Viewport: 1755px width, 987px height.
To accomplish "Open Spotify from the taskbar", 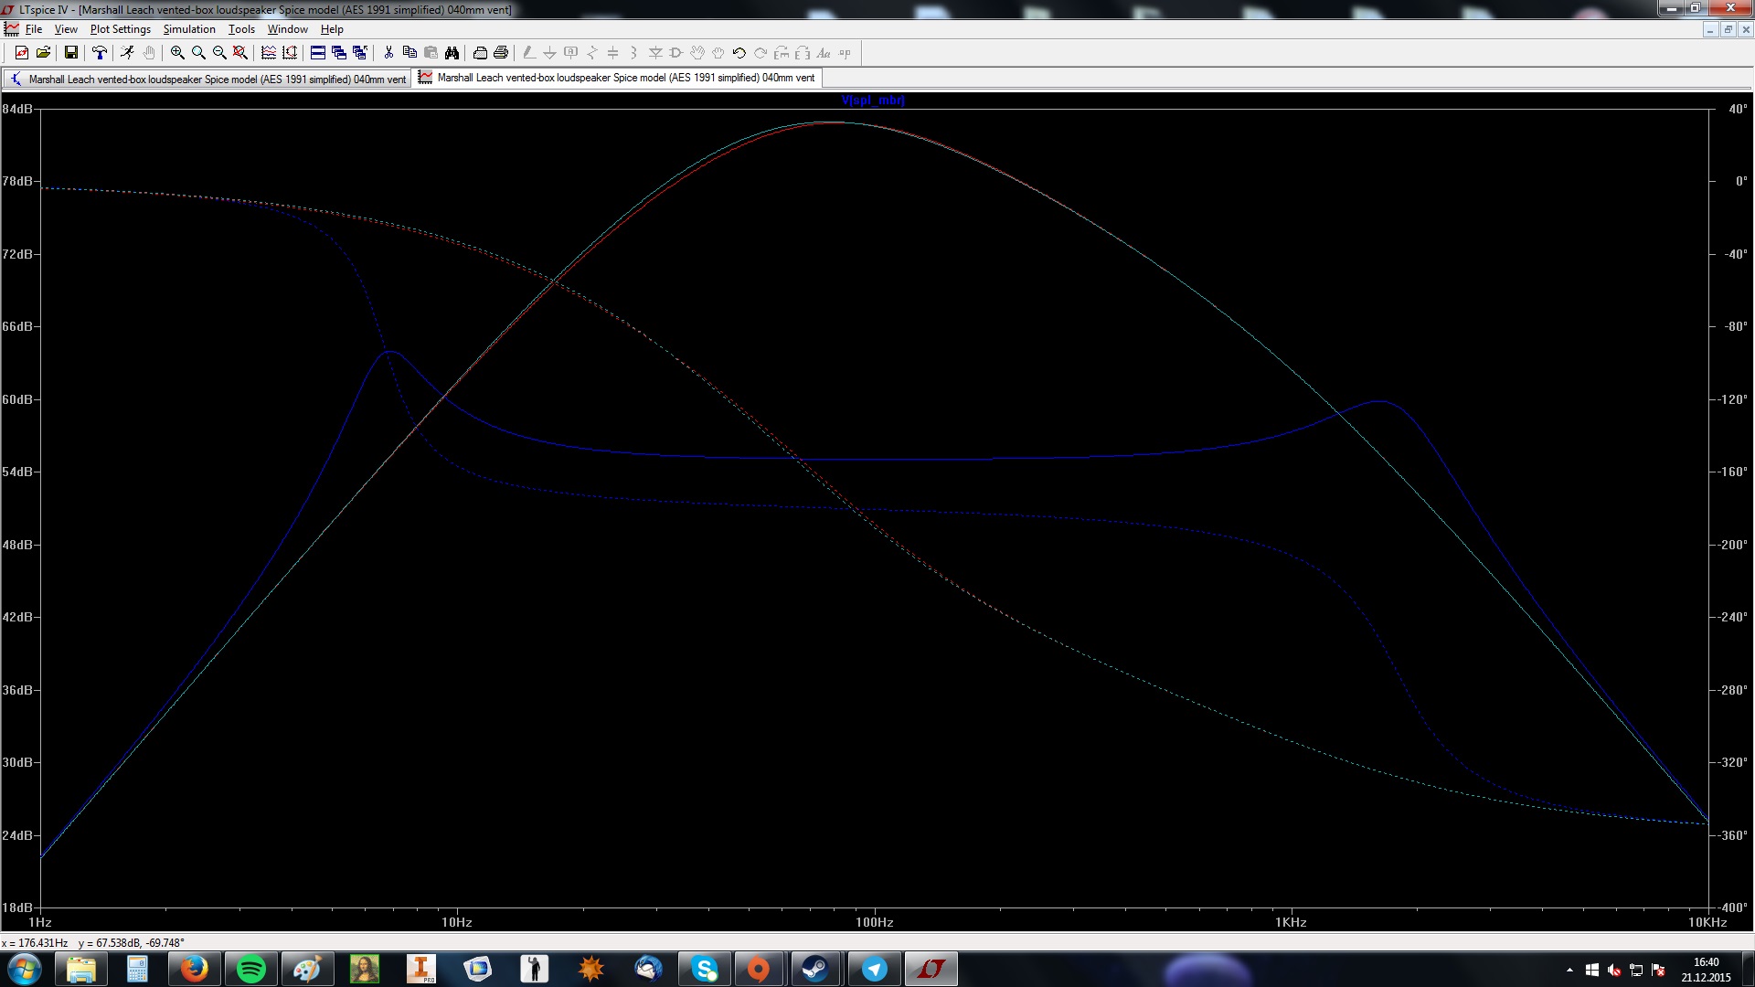I will [x=250, y=969].
